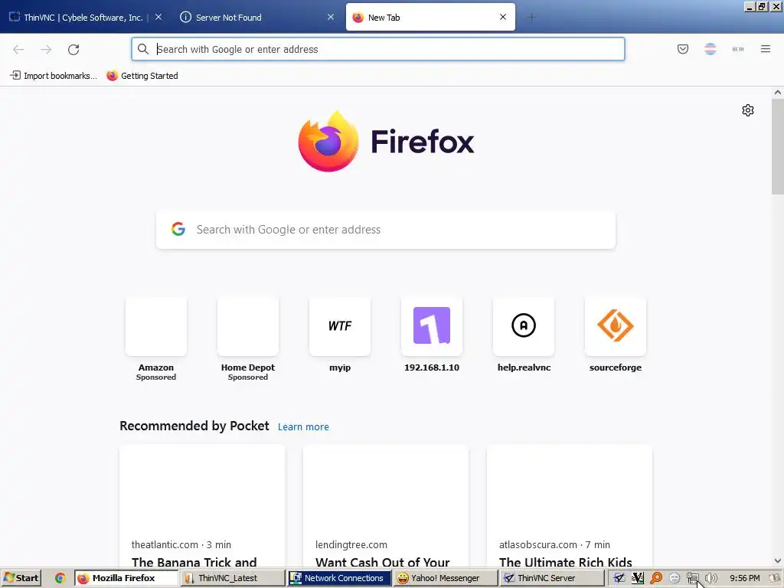Focus the top address bar
Screen dimensions: 784x588
(x=378, y=49)
